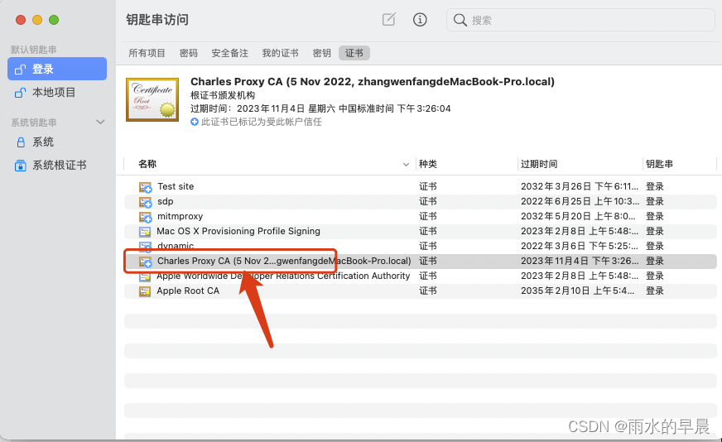
Task: Click the magnifier icon in search field
Action: coord(460,20)
